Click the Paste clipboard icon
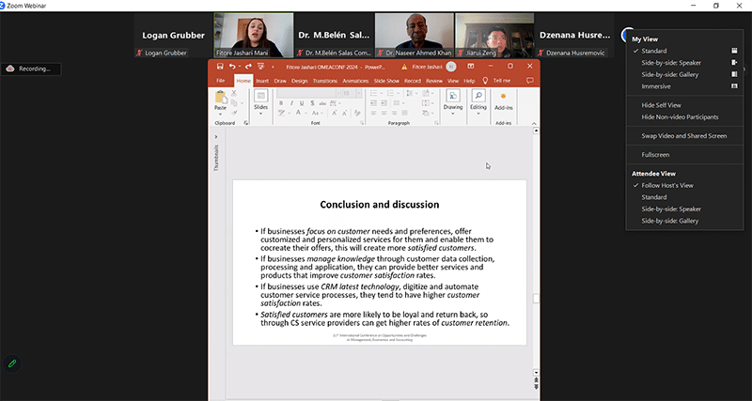The height and width of the screenshot is (401, 752). point(220,100)
